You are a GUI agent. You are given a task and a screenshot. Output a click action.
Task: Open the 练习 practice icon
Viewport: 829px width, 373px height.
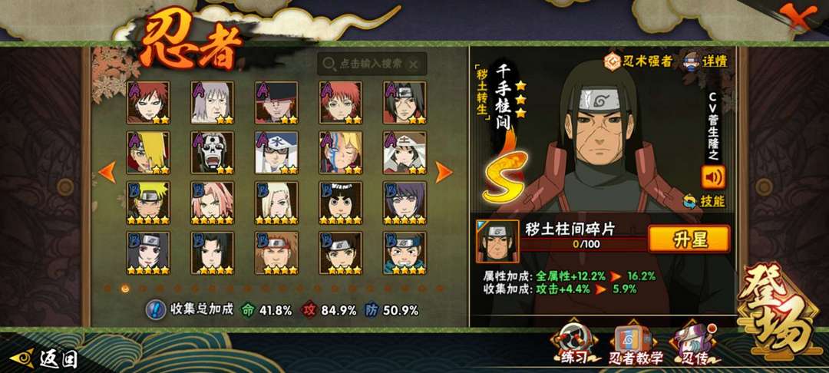pos(573,343)
